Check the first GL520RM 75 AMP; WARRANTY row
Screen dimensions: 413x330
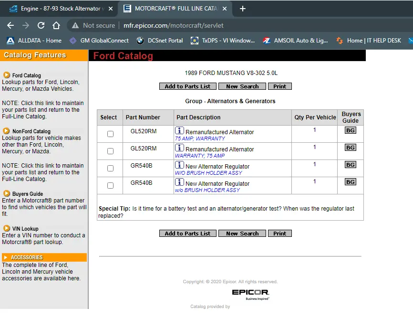[110, 134]
